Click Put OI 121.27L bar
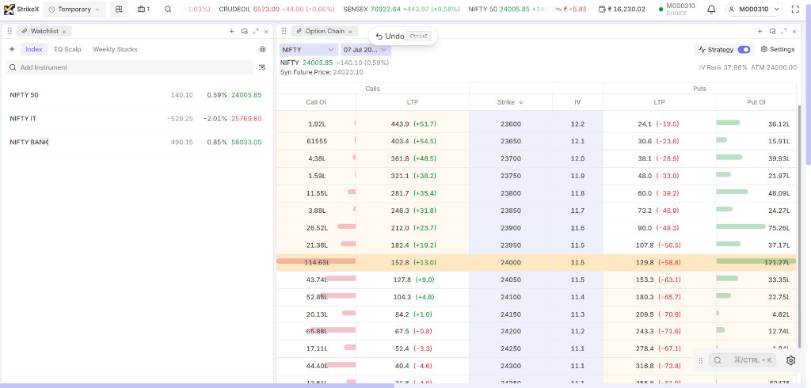Screen dimensions: 811x388 pyautogui.click(x=756, y=262)
